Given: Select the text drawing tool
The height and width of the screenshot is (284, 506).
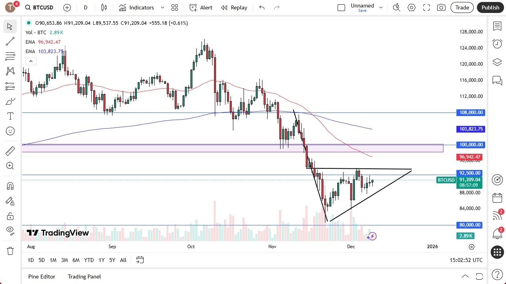Looking at the screenshot, I should click(10, 116).
